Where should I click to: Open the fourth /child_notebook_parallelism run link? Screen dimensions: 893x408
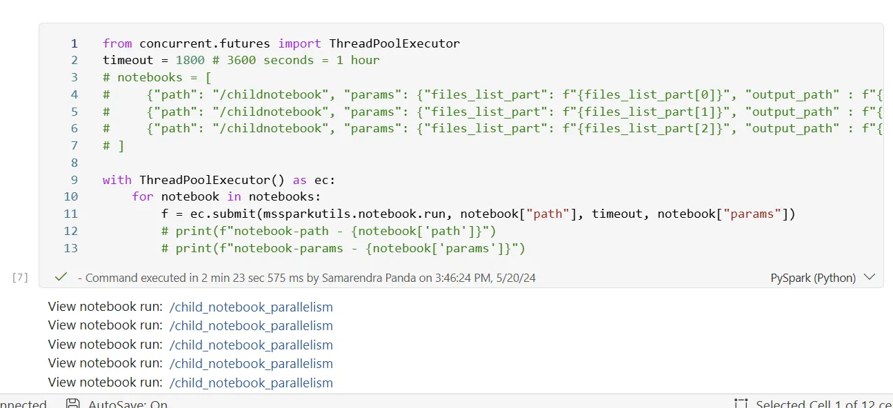pyautogui.click(x=251, y=363)
